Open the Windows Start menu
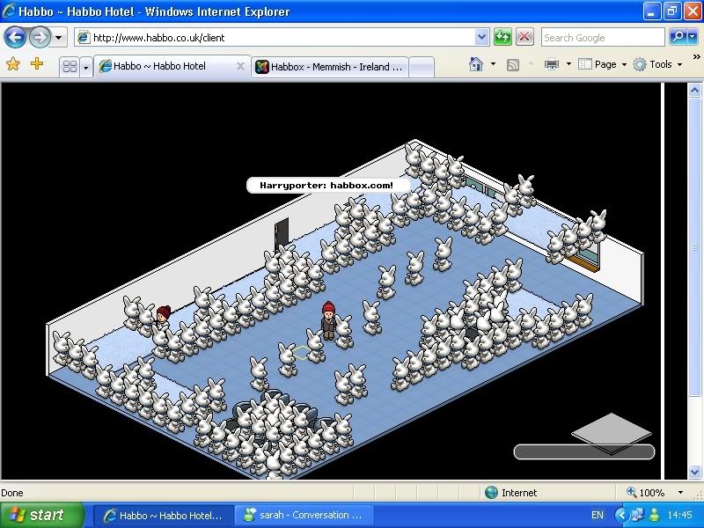Viewport: 704px width, 528px height. point(37,515)
